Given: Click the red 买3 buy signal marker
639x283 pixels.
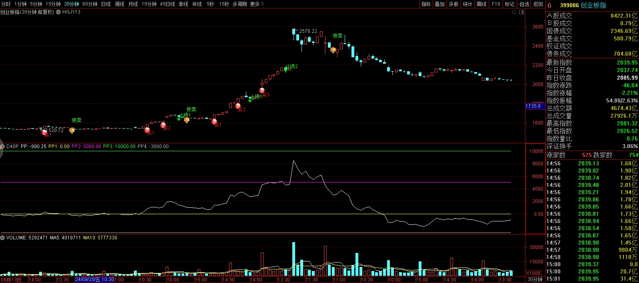Looking at the screenshot, I should pos(262,91).
